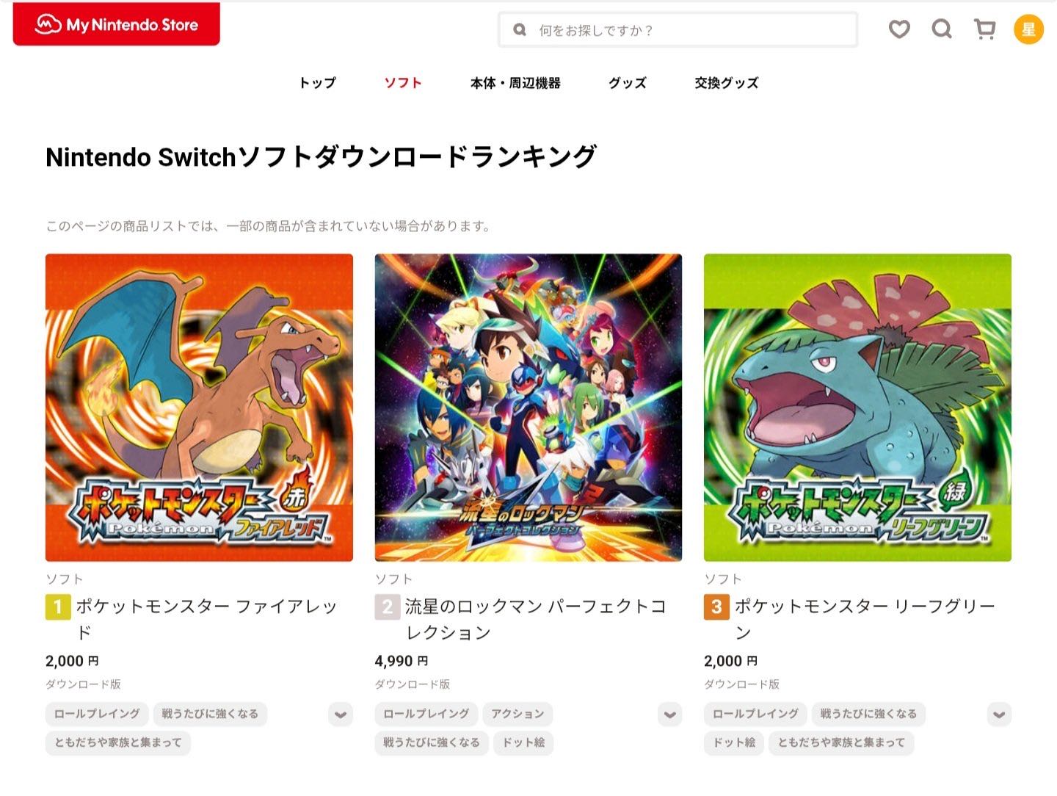1057x796 pixels.
Task: Open the wishlist heart icon
Action: [899, 29]
